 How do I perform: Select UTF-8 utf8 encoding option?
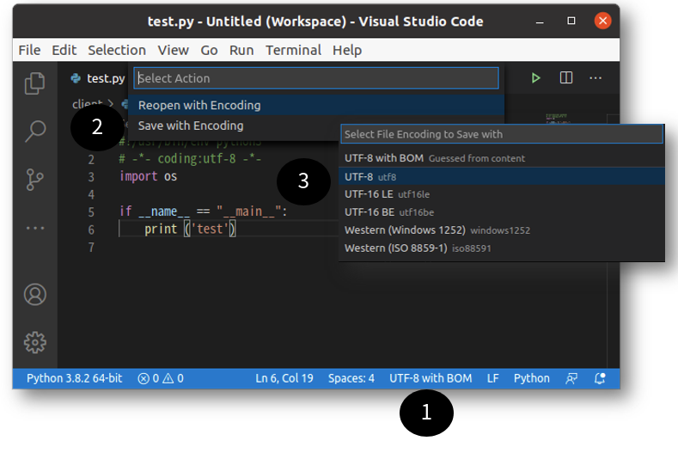pyautogui.click(x=502, y=176)
